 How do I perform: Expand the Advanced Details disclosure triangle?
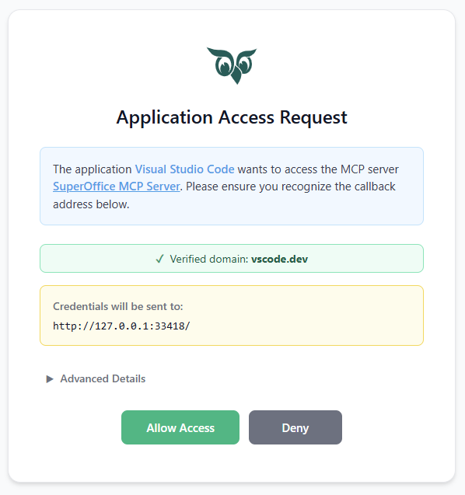(50, 379)
